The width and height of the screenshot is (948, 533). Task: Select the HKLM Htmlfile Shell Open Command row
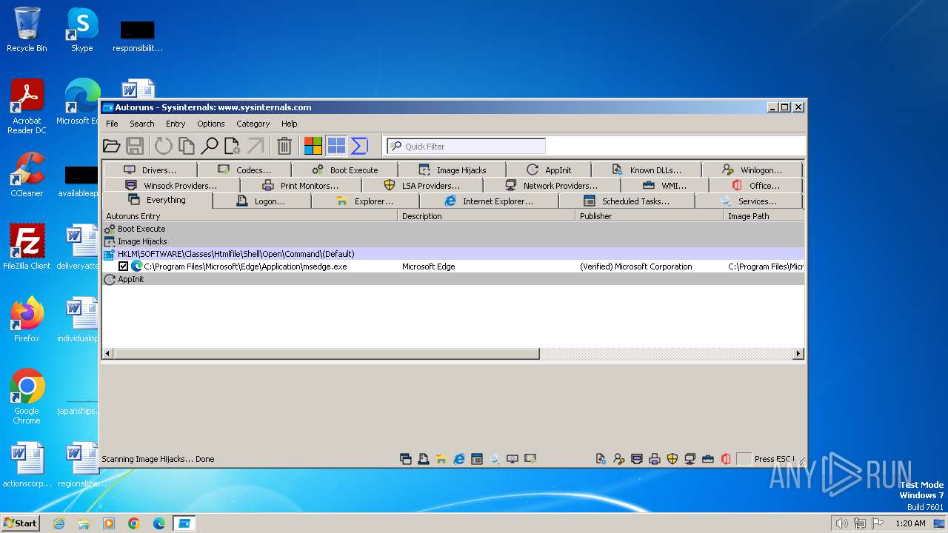453,254
